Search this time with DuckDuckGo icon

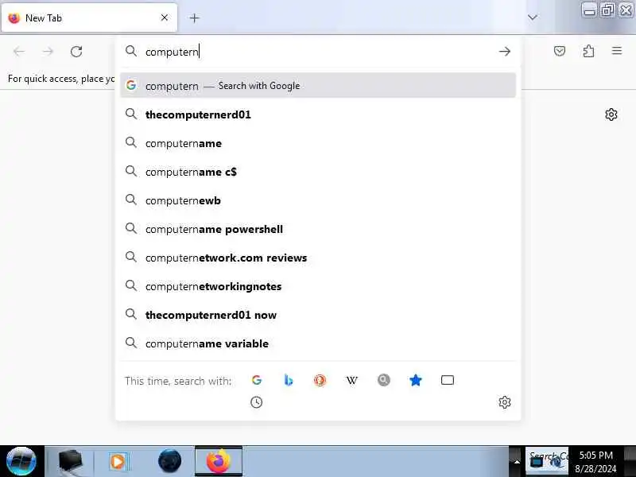pyautogui.click(x=320, y=380)
